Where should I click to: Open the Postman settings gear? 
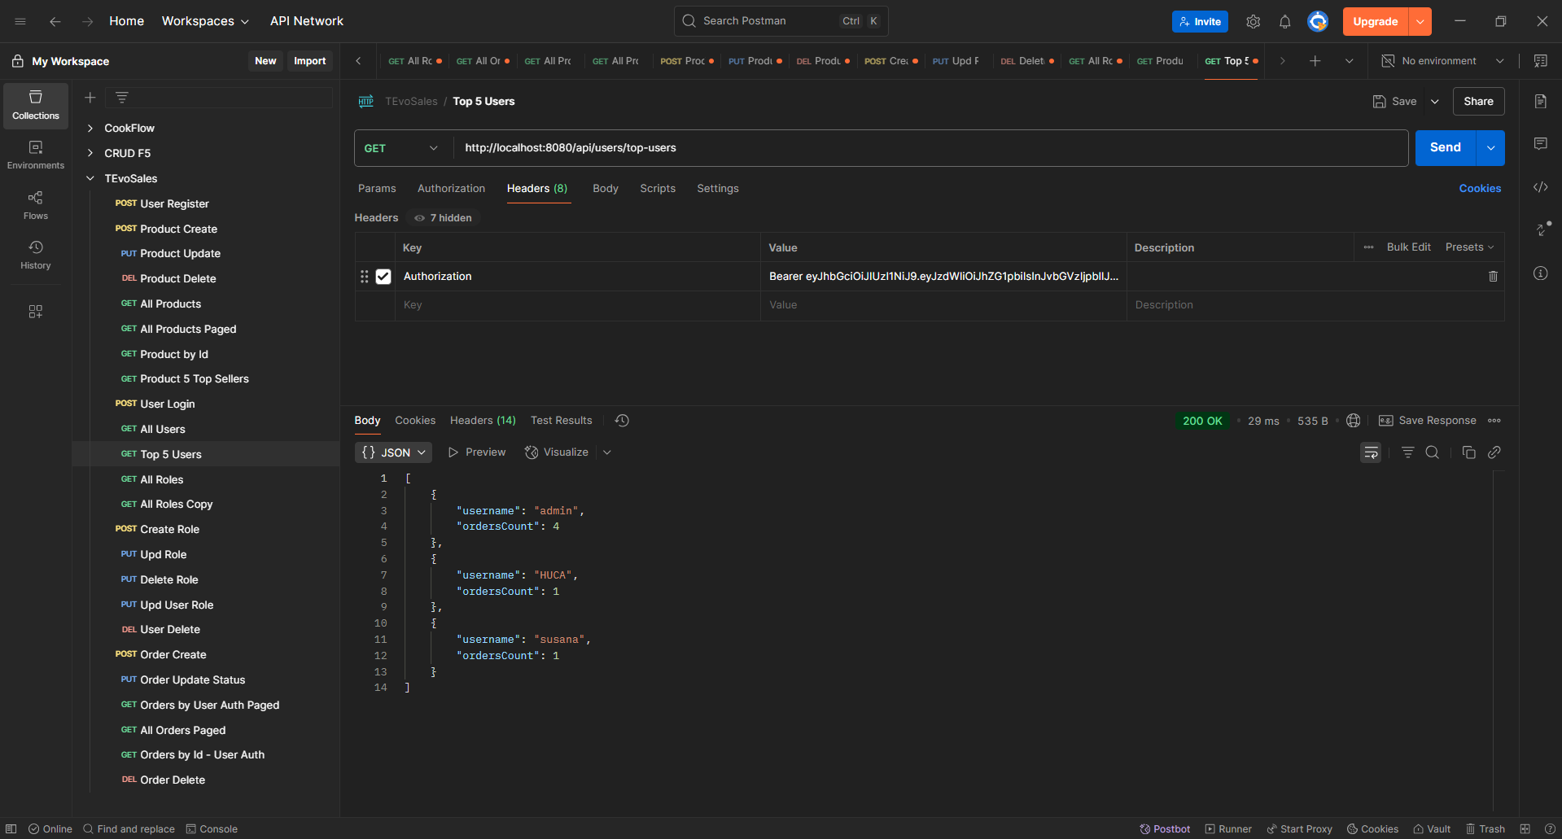coord(1254,22)
